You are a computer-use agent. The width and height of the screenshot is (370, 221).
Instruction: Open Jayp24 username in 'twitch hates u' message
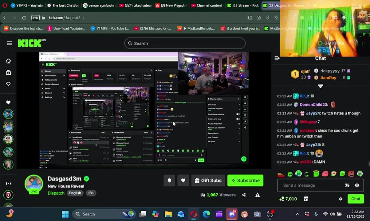[x=313, y=113]
